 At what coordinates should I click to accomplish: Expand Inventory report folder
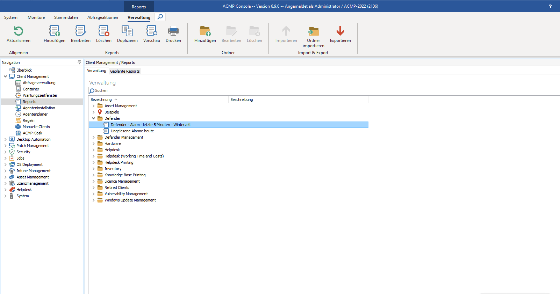coord(93,169)
